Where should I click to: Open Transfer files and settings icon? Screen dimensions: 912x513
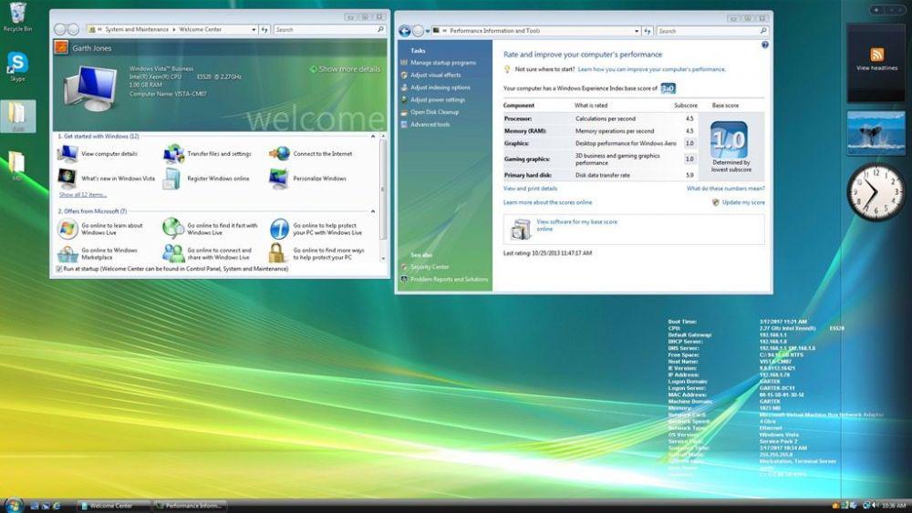[173, 154]
